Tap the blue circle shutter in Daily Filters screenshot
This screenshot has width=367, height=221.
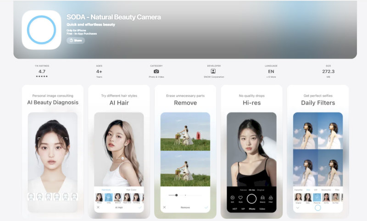click(x=318, y=207)
